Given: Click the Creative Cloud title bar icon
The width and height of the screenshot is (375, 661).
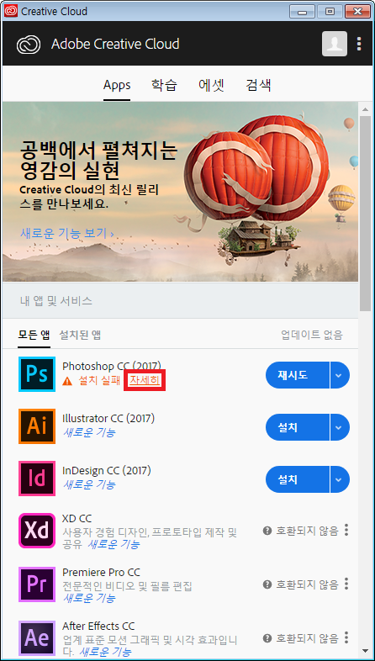Looking at the screenshot, I should click(x=11, y=12).
